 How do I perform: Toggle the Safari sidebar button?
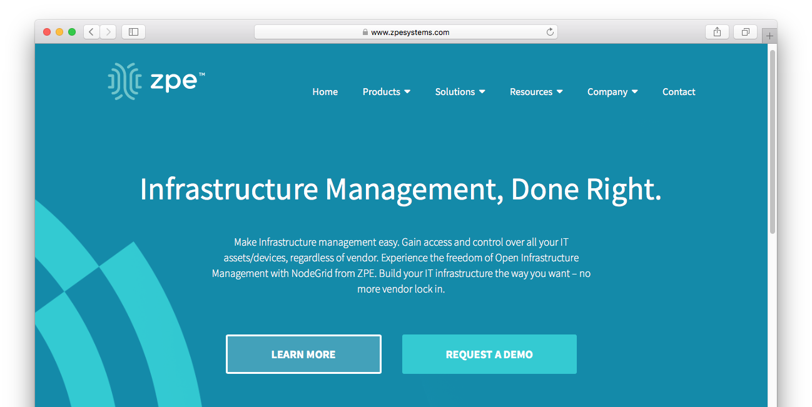(133, 32)
